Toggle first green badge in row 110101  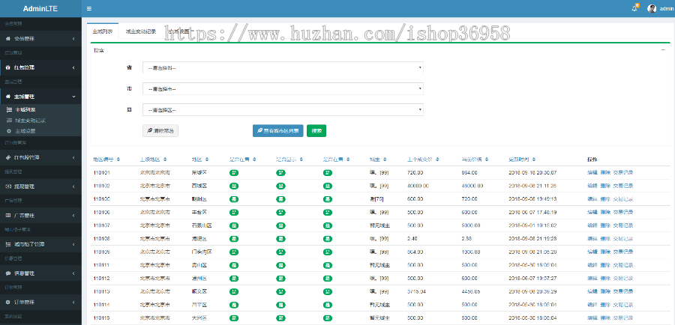(x=234, y=172)
